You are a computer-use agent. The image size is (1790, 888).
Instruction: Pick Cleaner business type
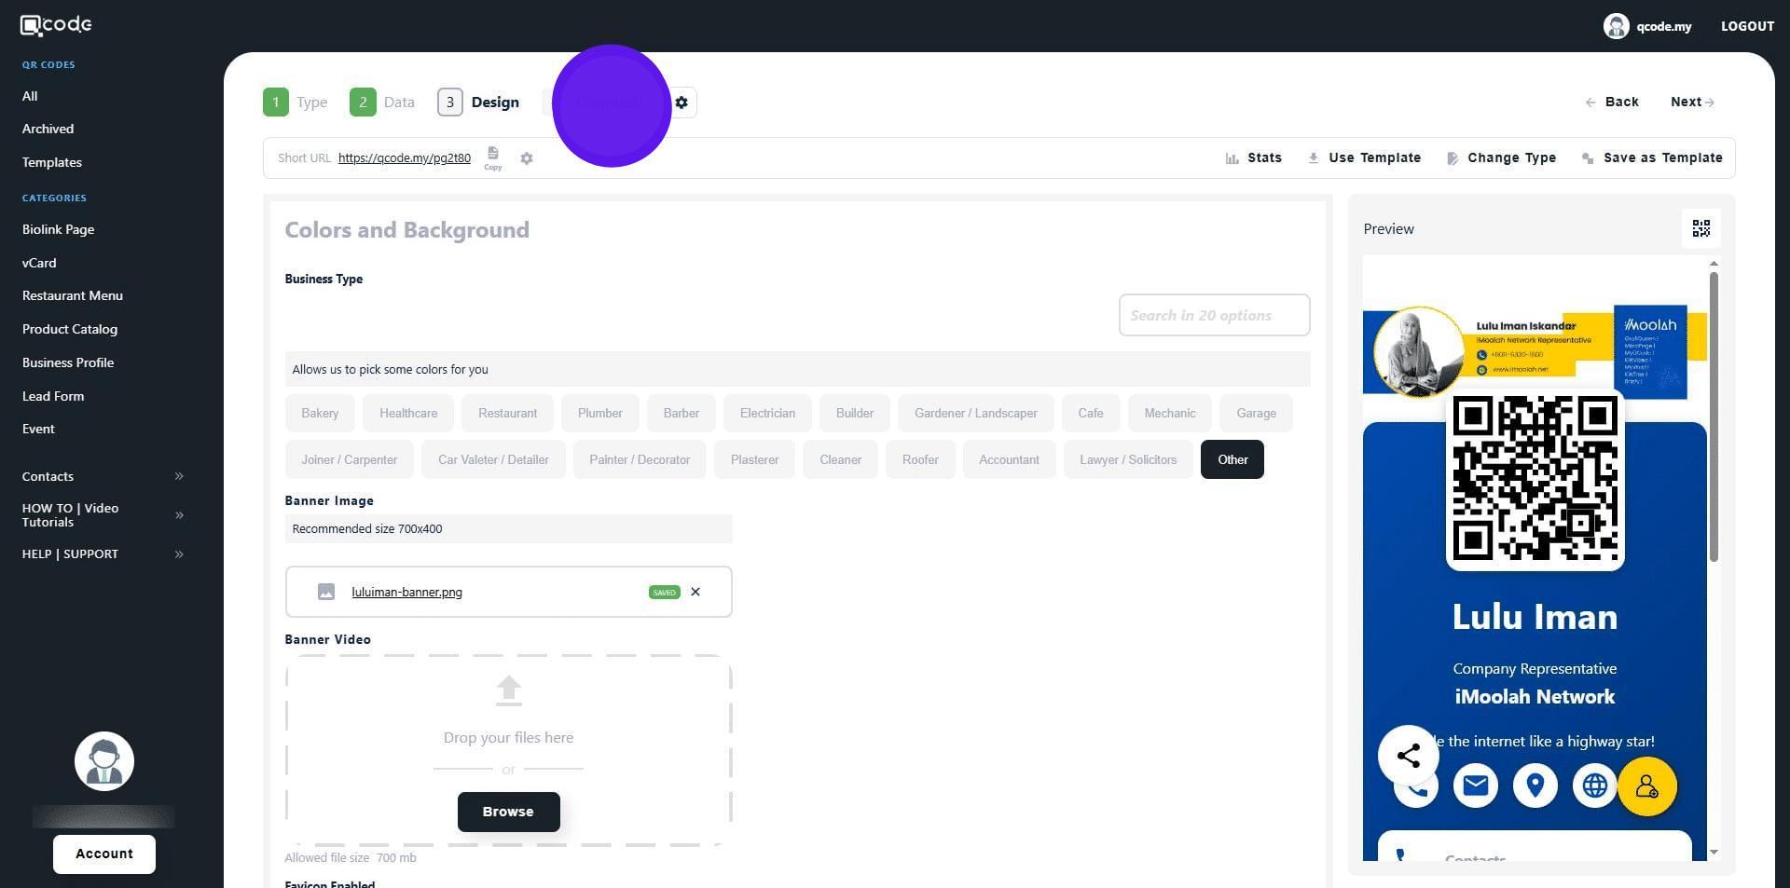(x=840, y=459)
